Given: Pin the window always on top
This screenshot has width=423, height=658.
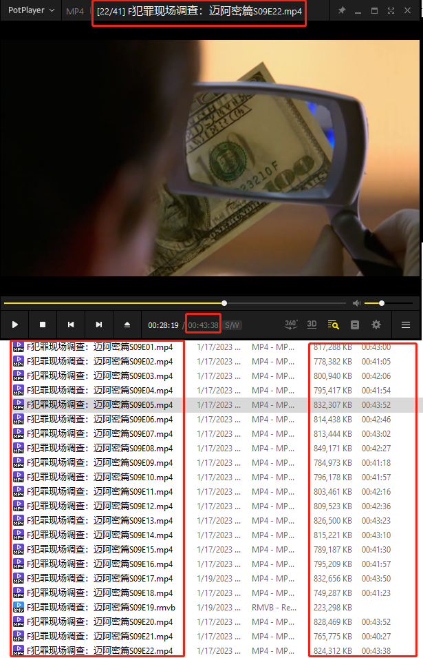Looking at the screenshot, I should point(343,11).
